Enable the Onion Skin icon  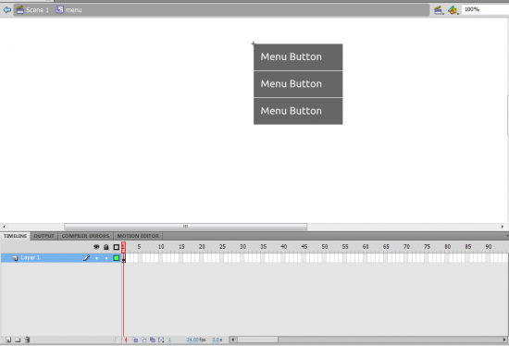(135, 340)
